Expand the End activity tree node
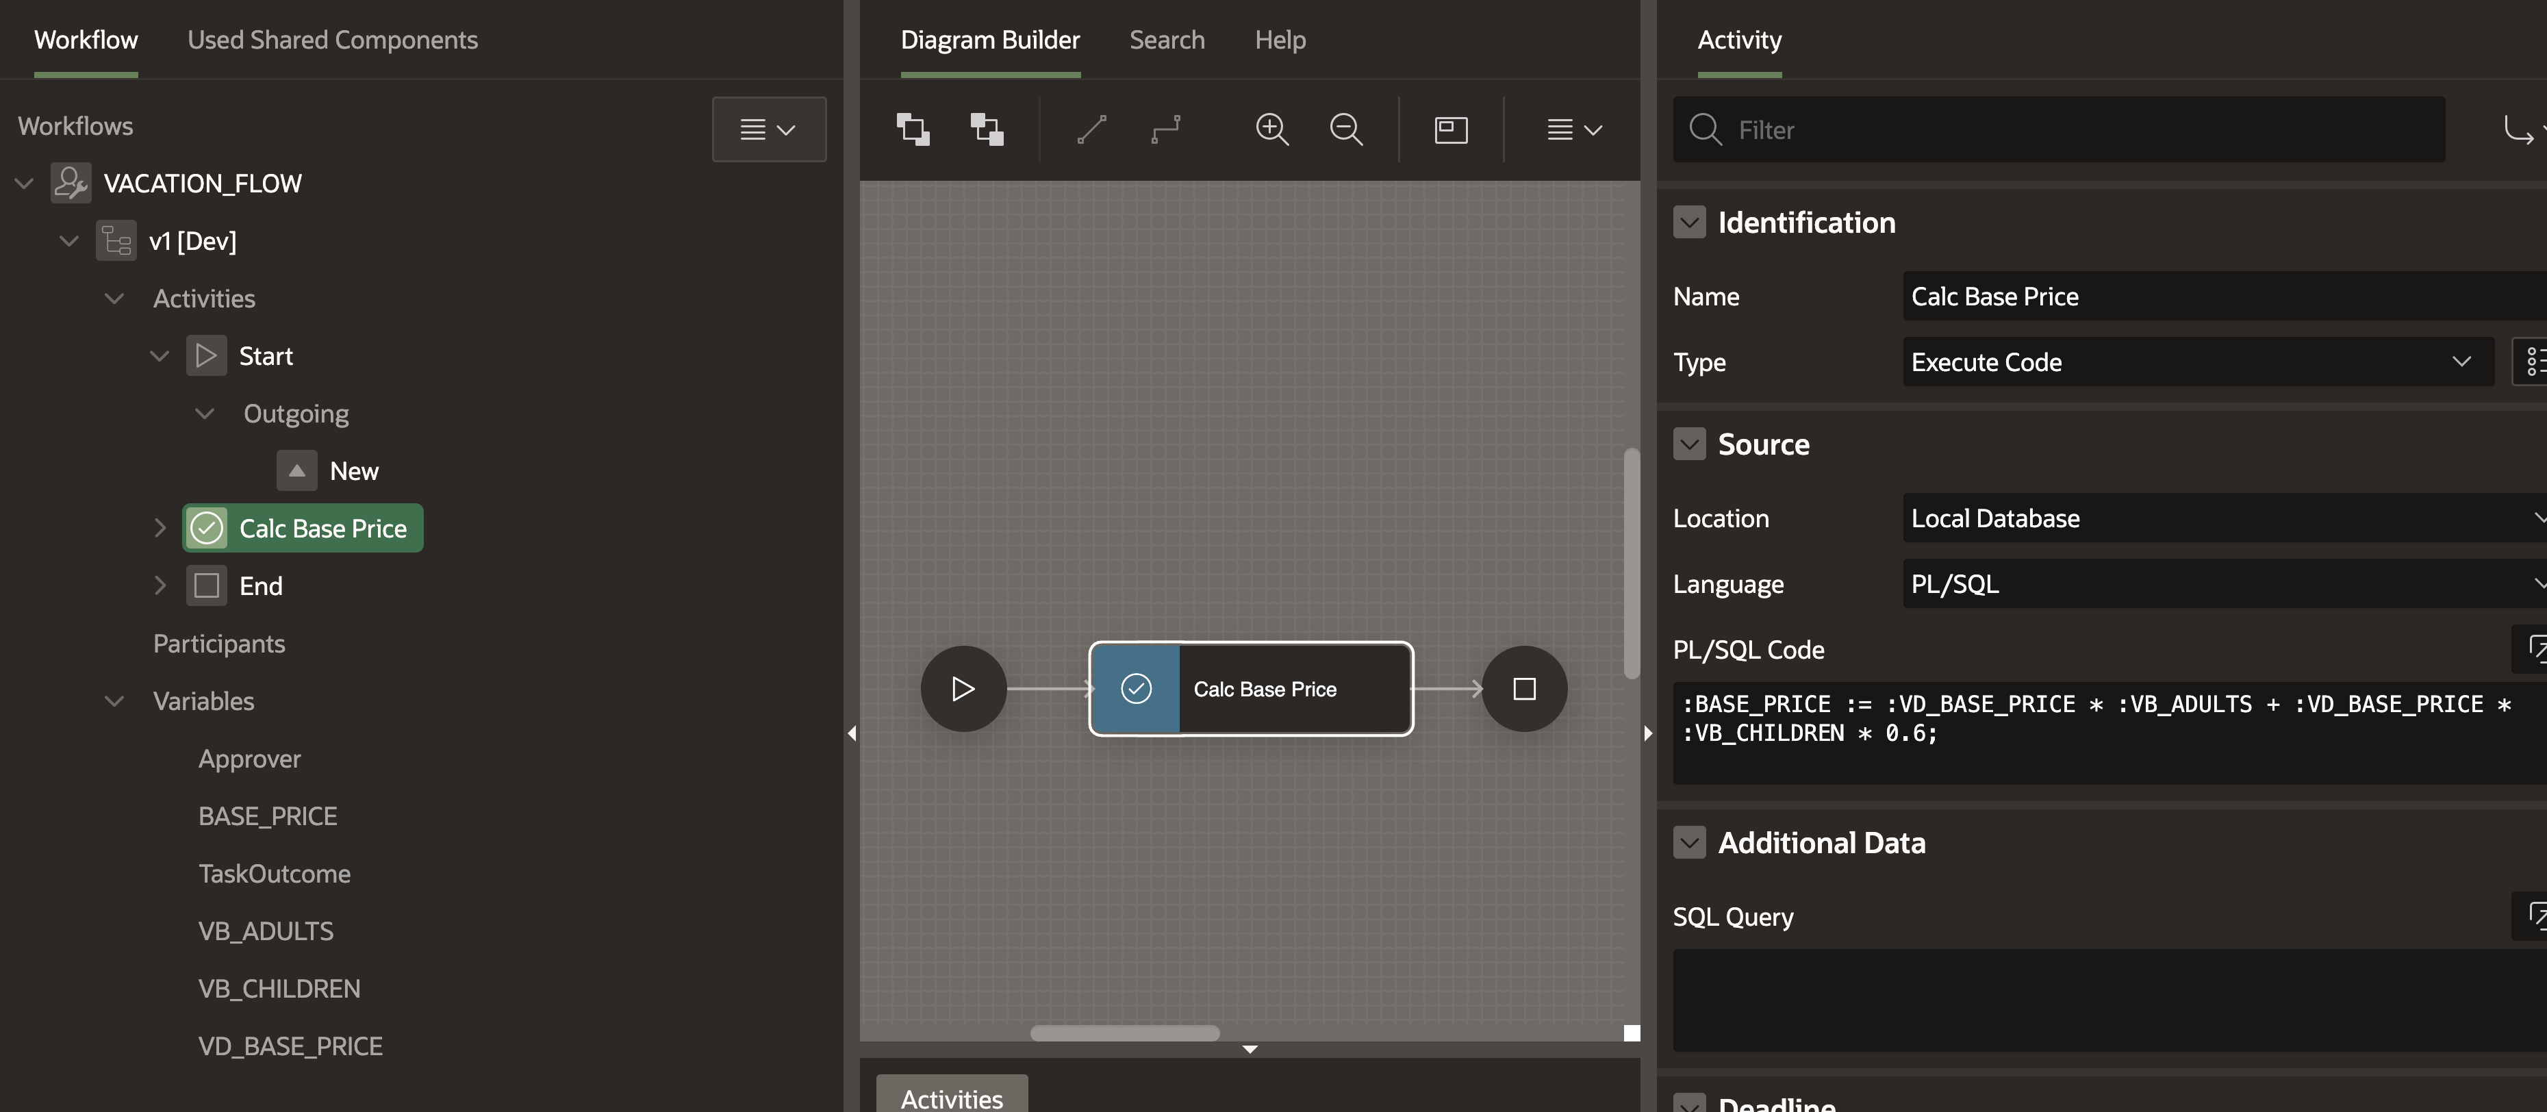This screenshot has height=1112, width=2547. pyautogui.click(x=160, y=586)
